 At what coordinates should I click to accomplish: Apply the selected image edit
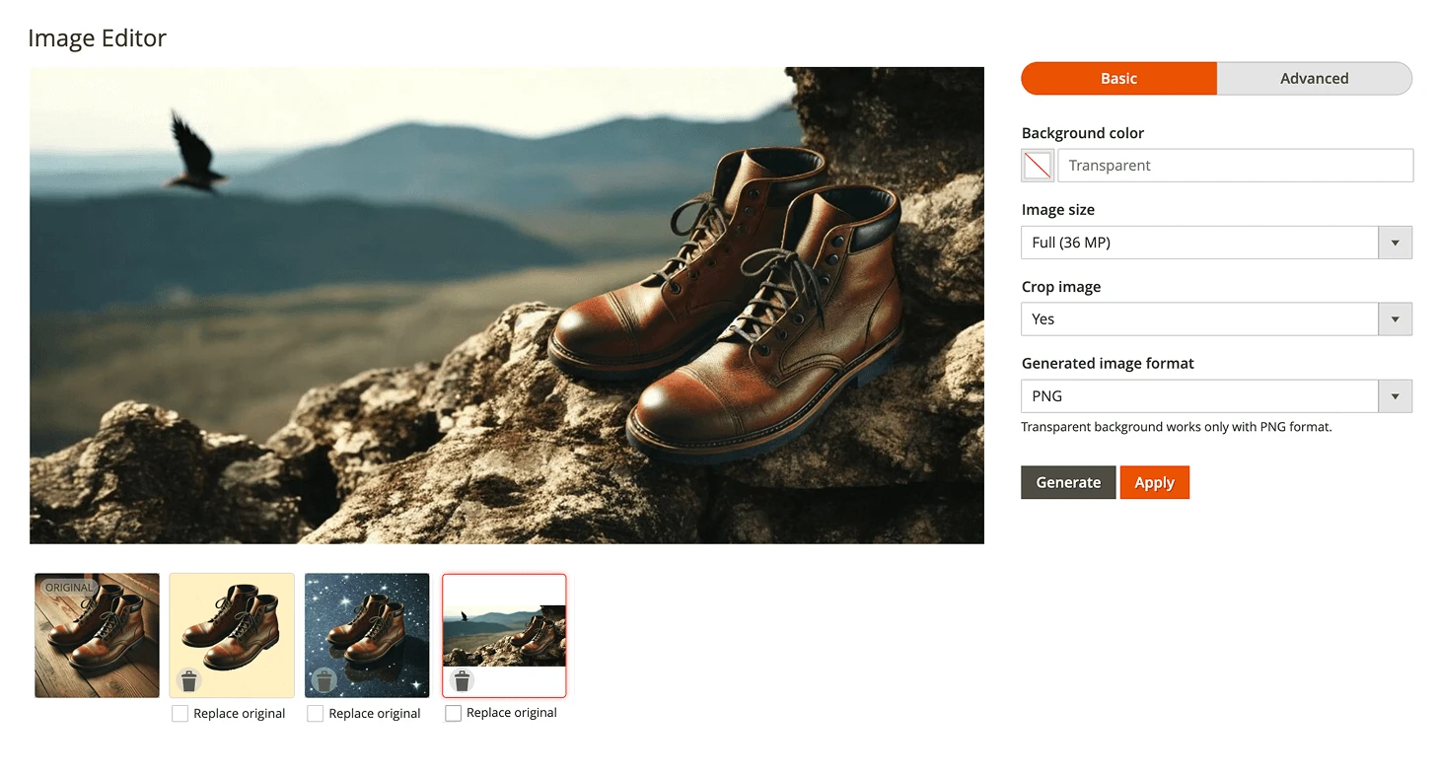pyautogui.click(x=1154, y=482)
